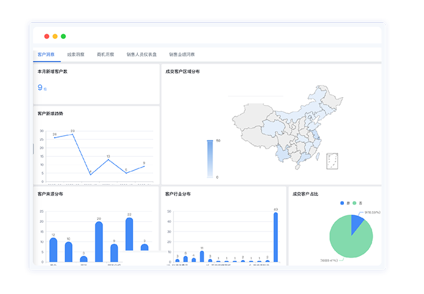Select the industry bar labeled 11
424x294 pixels.
(202, 256)
